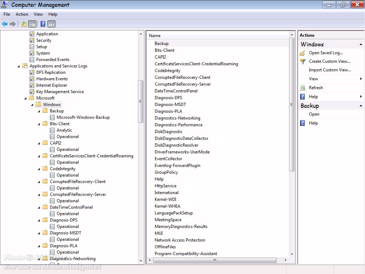Click Open under Backup actions

point(314,114)
